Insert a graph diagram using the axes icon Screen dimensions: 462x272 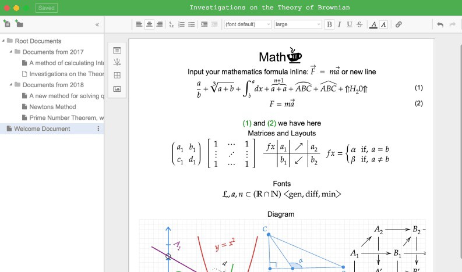point(117,62)
